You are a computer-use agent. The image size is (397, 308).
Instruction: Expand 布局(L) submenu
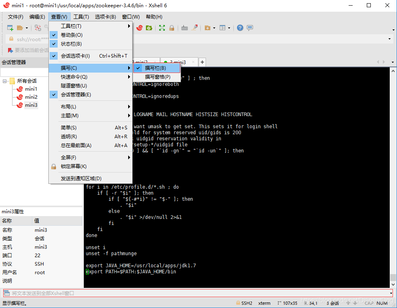click(90, 107)
